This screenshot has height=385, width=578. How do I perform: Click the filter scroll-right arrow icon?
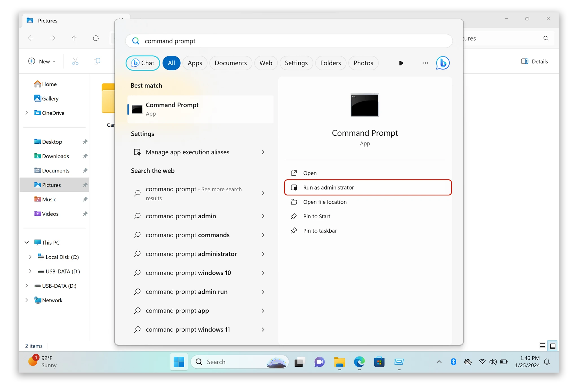click(401, 63)
